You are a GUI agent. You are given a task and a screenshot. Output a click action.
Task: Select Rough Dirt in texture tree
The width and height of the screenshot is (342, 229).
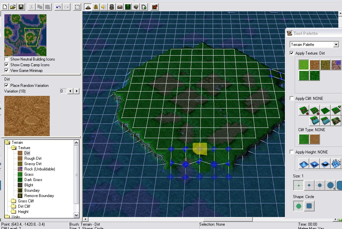[33, 158]
